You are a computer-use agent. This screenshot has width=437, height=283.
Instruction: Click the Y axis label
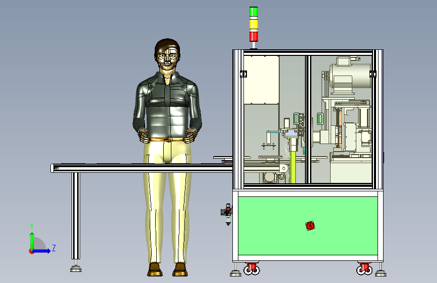[31, 226]
